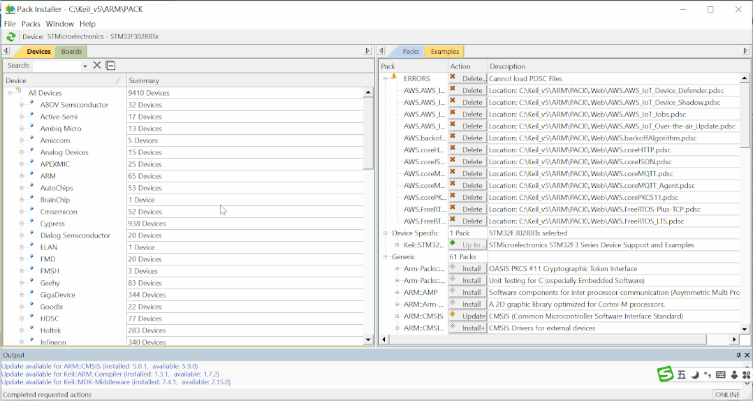Select the Packs tab

click(411, 52)
